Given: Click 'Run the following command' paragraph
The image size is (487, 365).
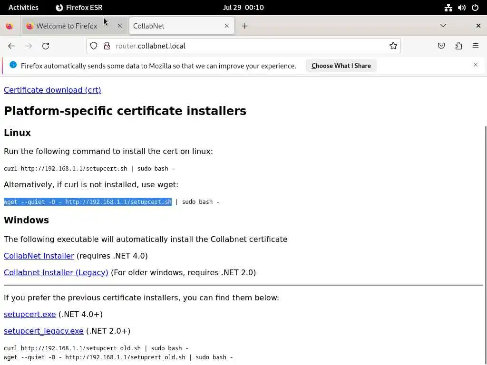Looking at the screenshot, I should (108, 152).
